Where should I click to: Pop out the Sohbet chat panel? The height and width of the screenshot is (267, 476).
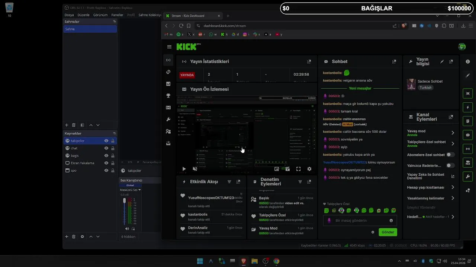(x=394, y=62)
